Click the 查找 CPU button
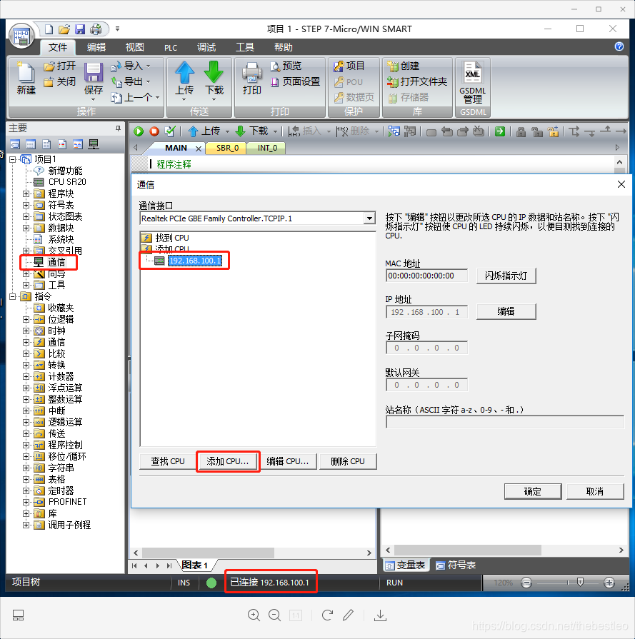 click(168, 461)
